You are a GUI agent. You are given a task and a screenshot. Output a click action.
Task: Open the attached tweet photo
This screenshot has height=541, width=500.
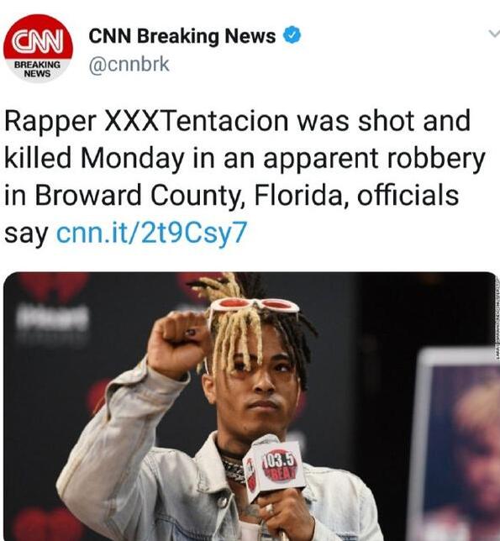click(x=250, y=407)
